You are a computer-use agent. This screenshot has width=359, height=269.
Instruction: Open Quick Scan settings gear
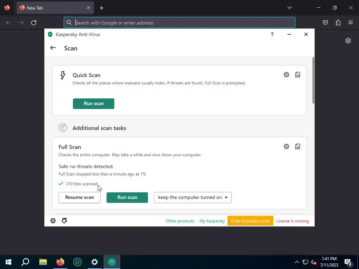pos(286,75)
